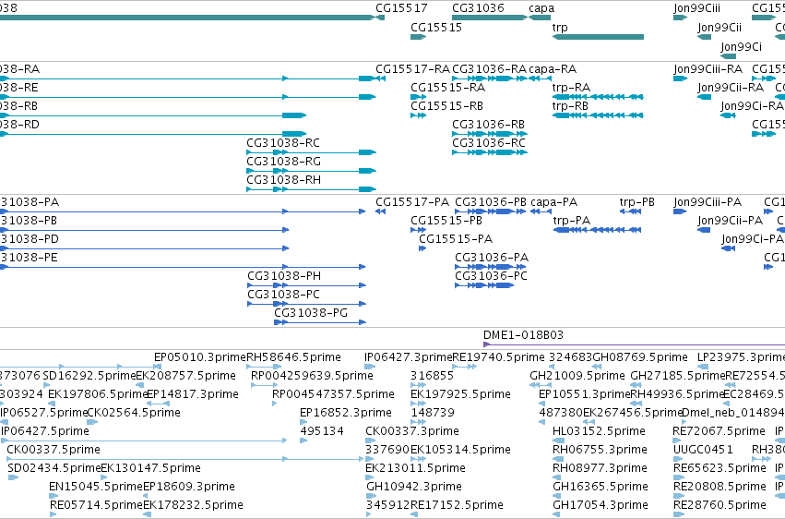
Task: Select protein trp-PB label
Action: (x=637, y=202)
